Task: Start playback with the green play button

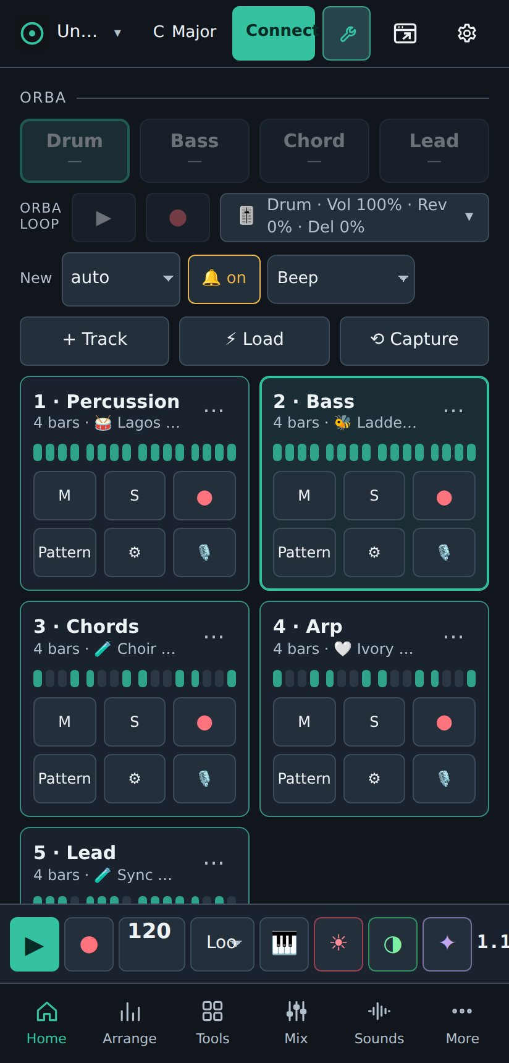Action: pyautogui.click(x=35, y=944)
